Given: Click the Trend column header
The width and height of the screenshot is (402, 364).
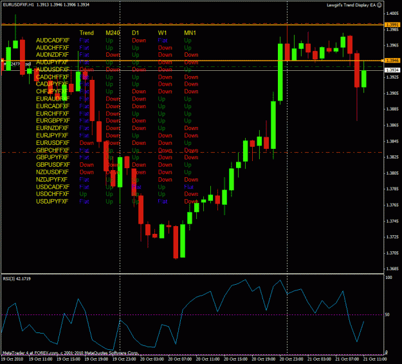Looking at the screenshot, I should coord(87,33).
